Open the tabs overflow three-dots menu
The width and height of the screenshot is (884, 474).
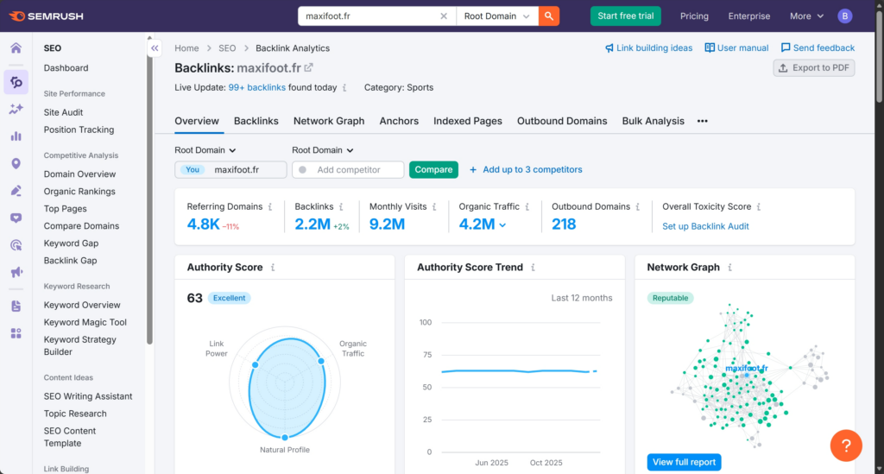702,121
